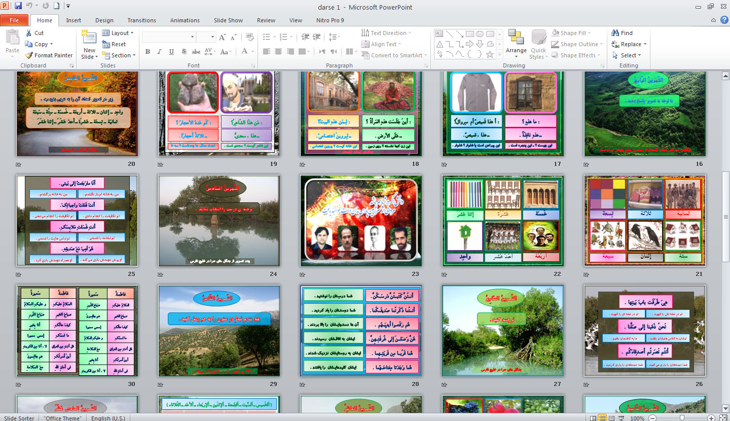The image size is (730, 421).
Task: Click the Replace button
Action: tap(629, 44)
